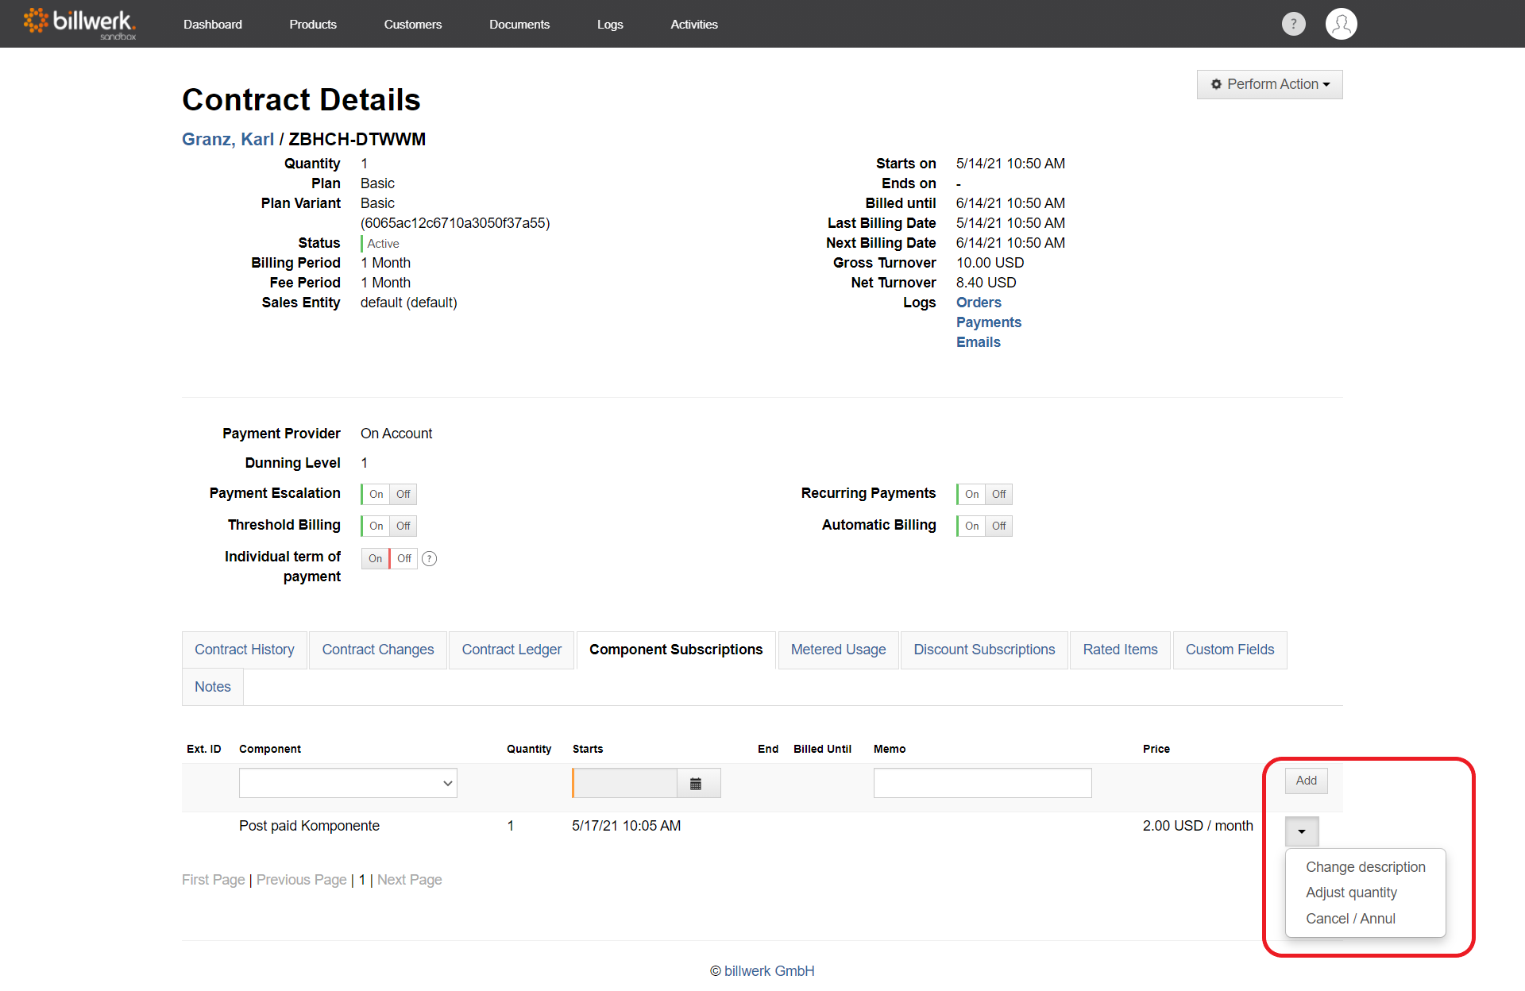Turn Automatic Billing On
The height and width of the screenshot is (991, 1525).
(x=971, y=526)
